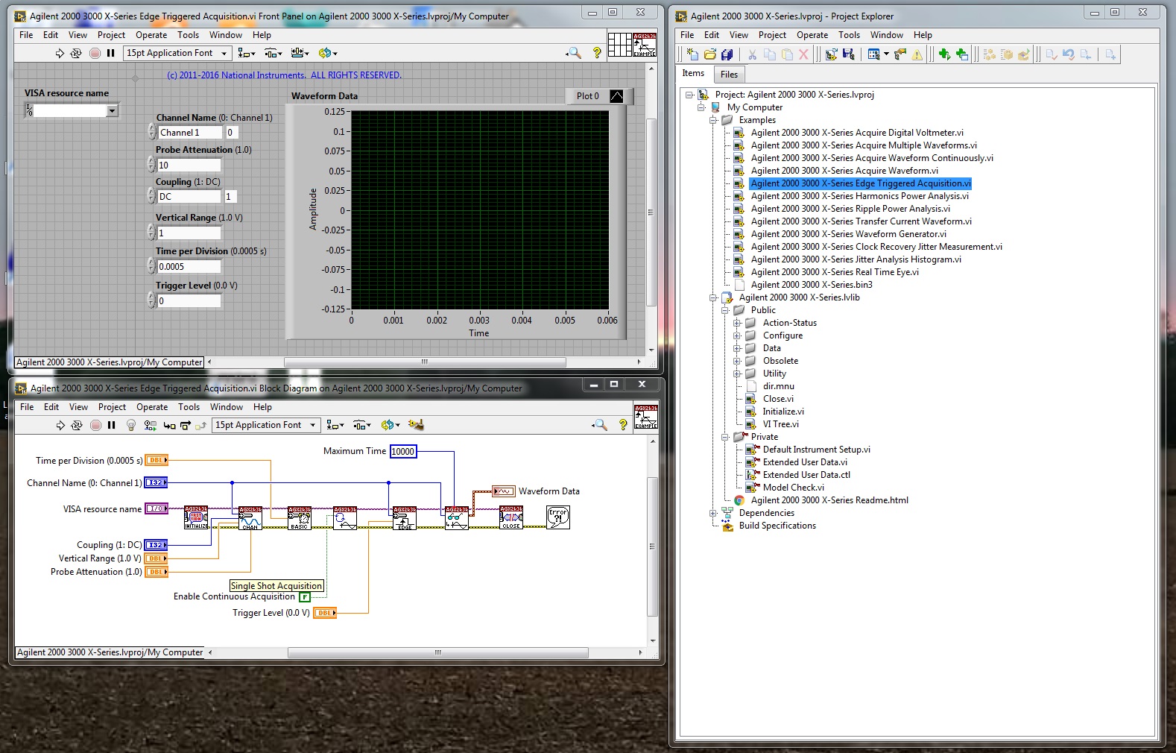Click Step Into in Block Diagram toolbar
Screen dimensions: 1176x753
169,425
